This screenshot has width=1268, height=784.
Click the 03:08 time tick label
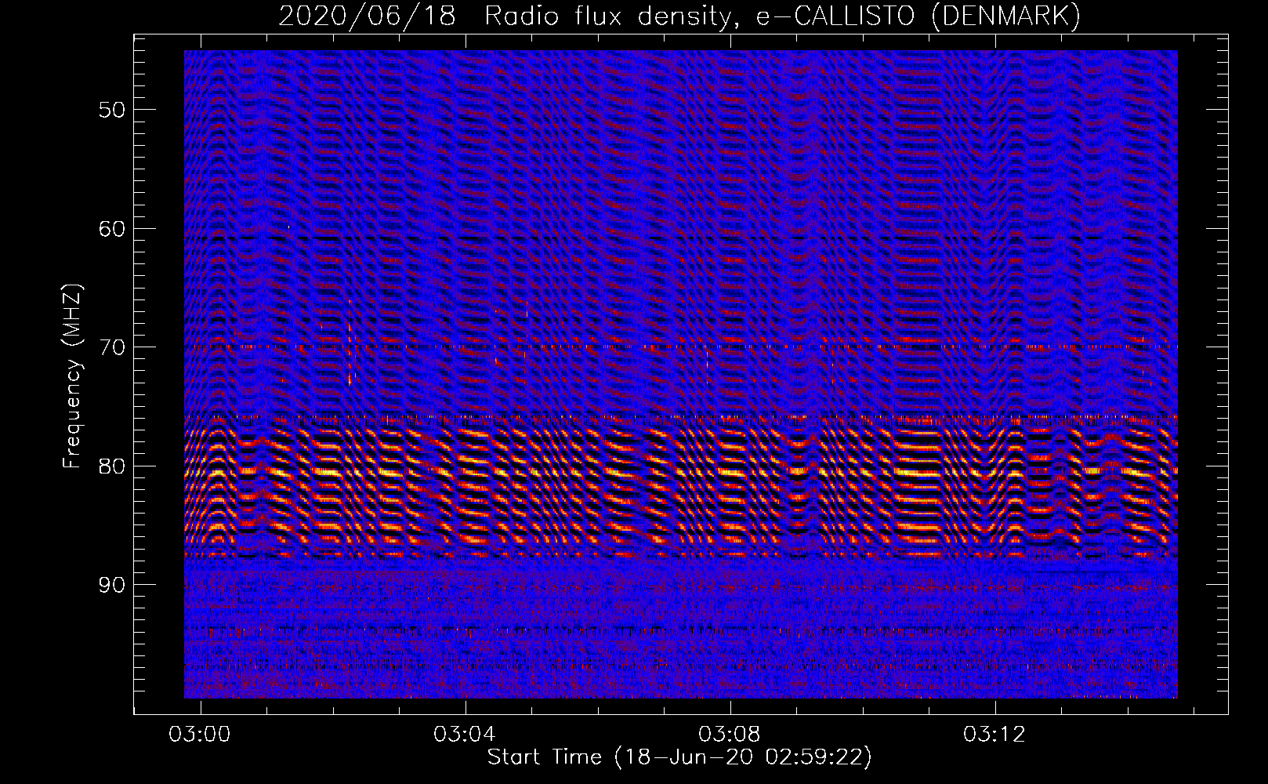click(x=730, y=735)
